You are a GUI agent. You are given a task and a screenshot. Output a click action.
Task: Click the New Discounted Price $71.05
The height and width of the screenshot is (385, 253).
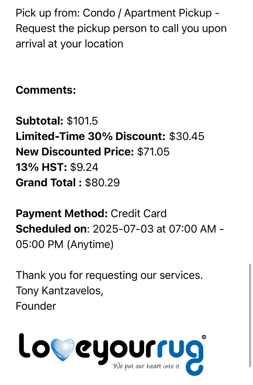click(x=153, y=152)
